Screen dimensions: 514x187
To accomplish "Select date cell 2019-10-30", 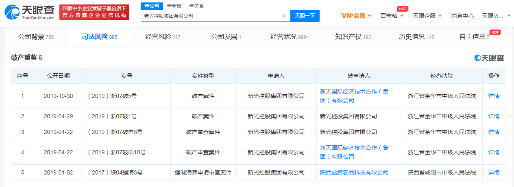I will coord(58,96).
